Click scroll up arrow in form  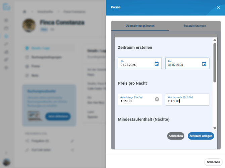click(x=215, y=40)
